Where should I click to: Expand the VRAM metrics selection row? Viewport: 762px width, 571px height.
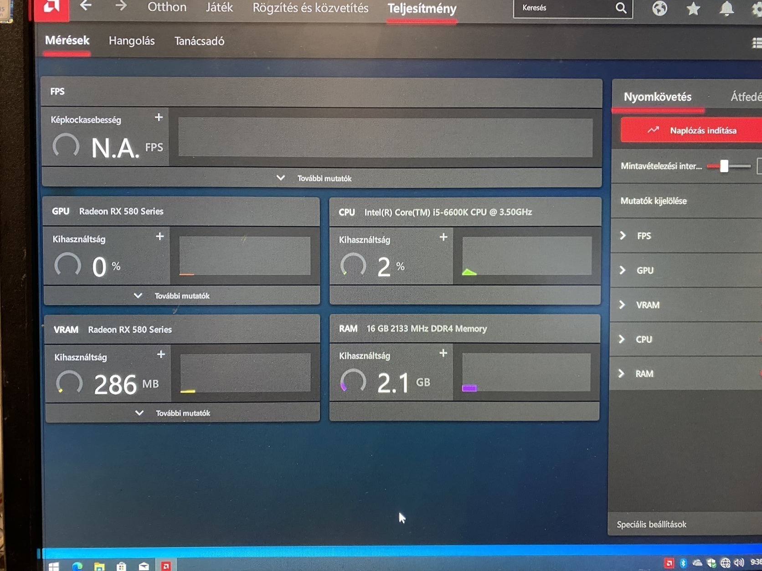(687, 305)
